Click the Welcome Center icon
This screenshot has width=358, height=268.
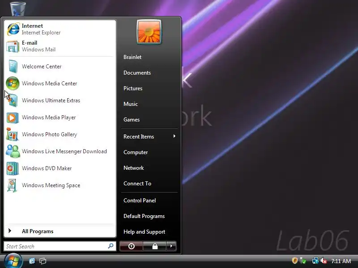[x=13, y=66]
